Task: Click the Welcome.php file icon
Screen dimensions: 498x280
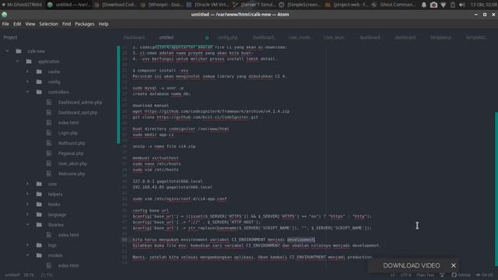Action: point(49,173)
